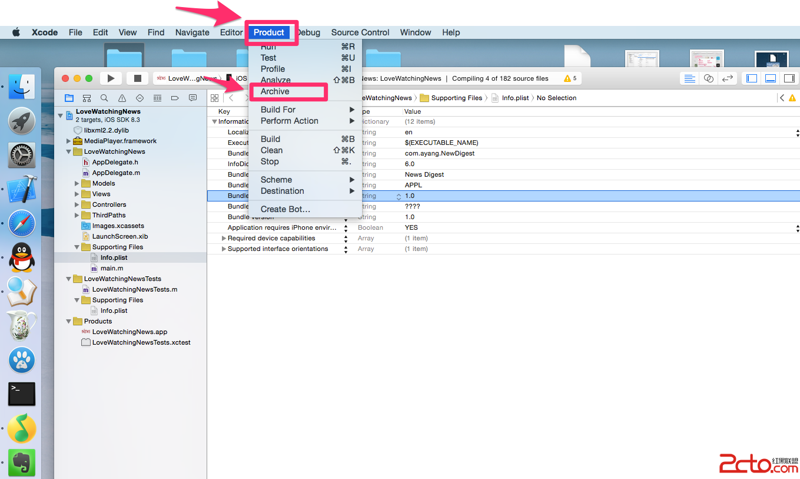This screenshot has width=800, height=479.
Task: Show the Issue navigator warning icon
Action: pyautogui.click(x=122, y=98)
